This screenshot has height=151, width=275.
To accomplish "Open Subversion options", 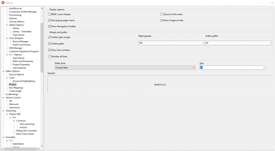I will tap(14, 108).
